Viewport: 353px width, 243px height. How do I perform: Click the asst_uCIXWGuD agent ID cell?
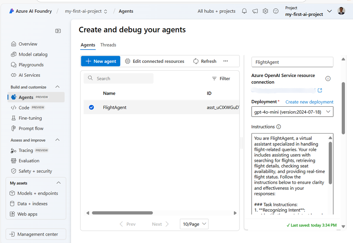click(223, 107)
